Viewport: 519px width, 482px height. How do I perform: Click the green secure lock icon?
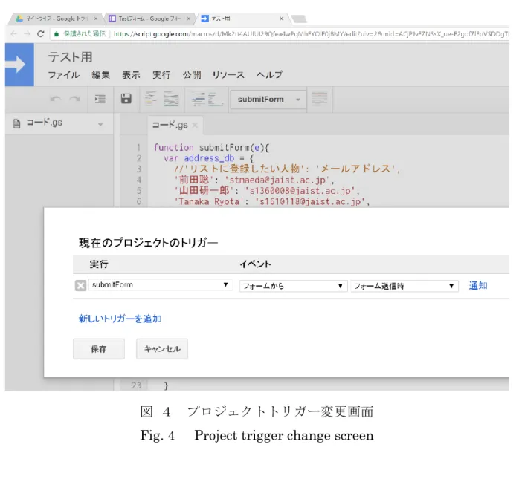[57, 33]
